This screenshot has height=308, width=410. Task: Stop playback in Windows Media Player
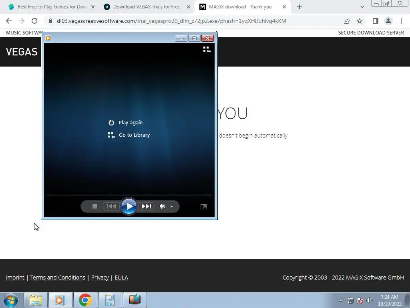click(94, 207)
